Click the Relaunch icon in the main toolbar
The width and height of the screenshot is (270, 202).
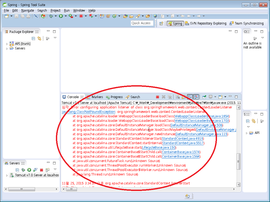(x=91, y=16)
